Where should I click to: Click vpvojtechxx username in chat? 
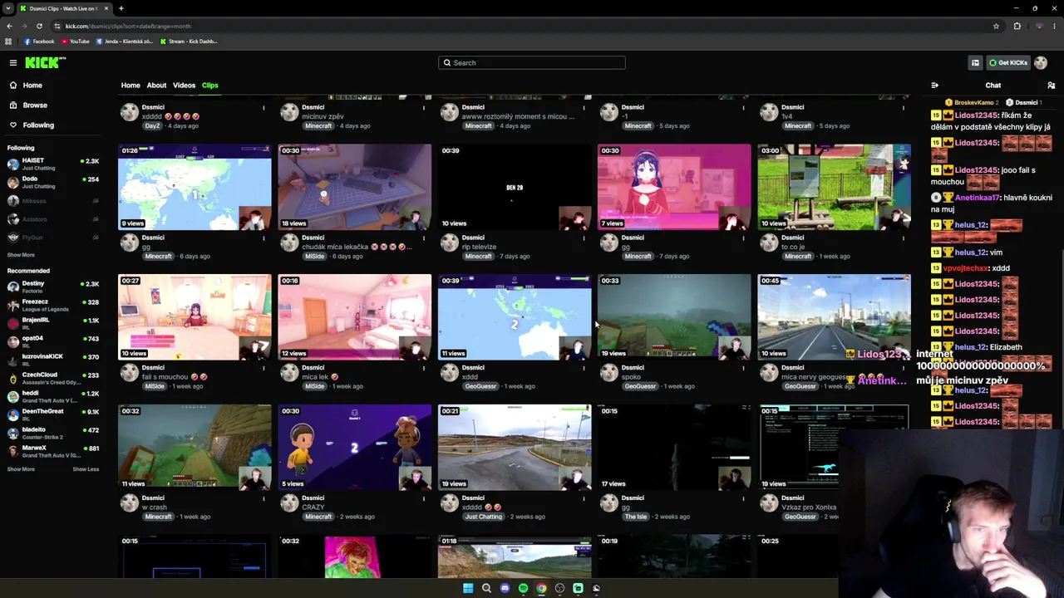[966, 268]
